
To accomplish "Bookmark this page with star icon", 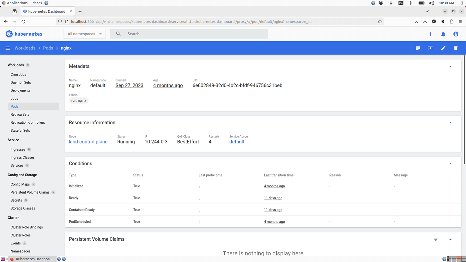I will click(380, 22).
